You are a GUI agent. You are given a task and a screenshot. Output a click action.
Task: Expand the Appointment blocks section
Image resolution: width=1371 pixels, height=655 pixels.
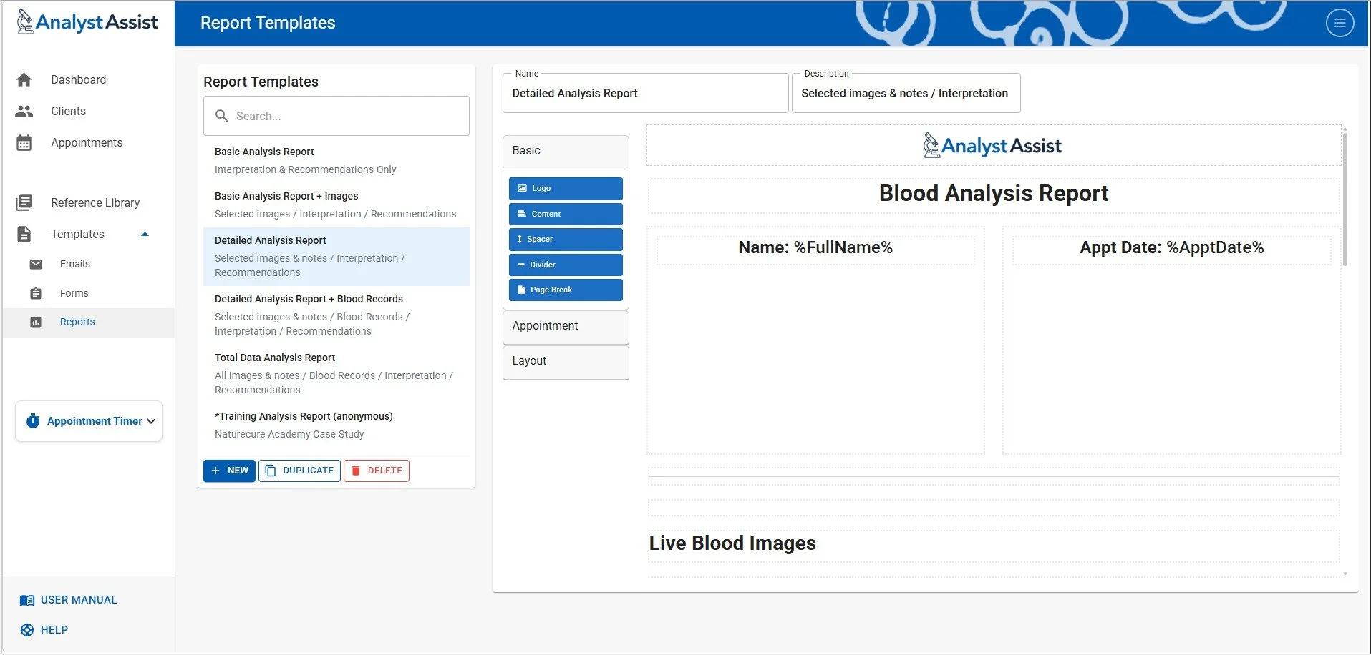(x=565, y=326)
